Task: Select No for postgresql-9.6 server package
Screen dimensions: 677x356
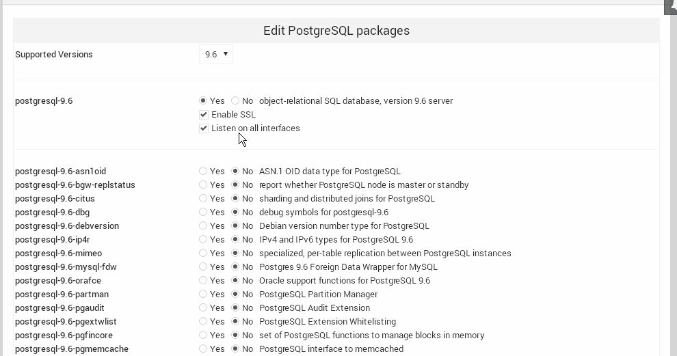Action: pos(235,100)
